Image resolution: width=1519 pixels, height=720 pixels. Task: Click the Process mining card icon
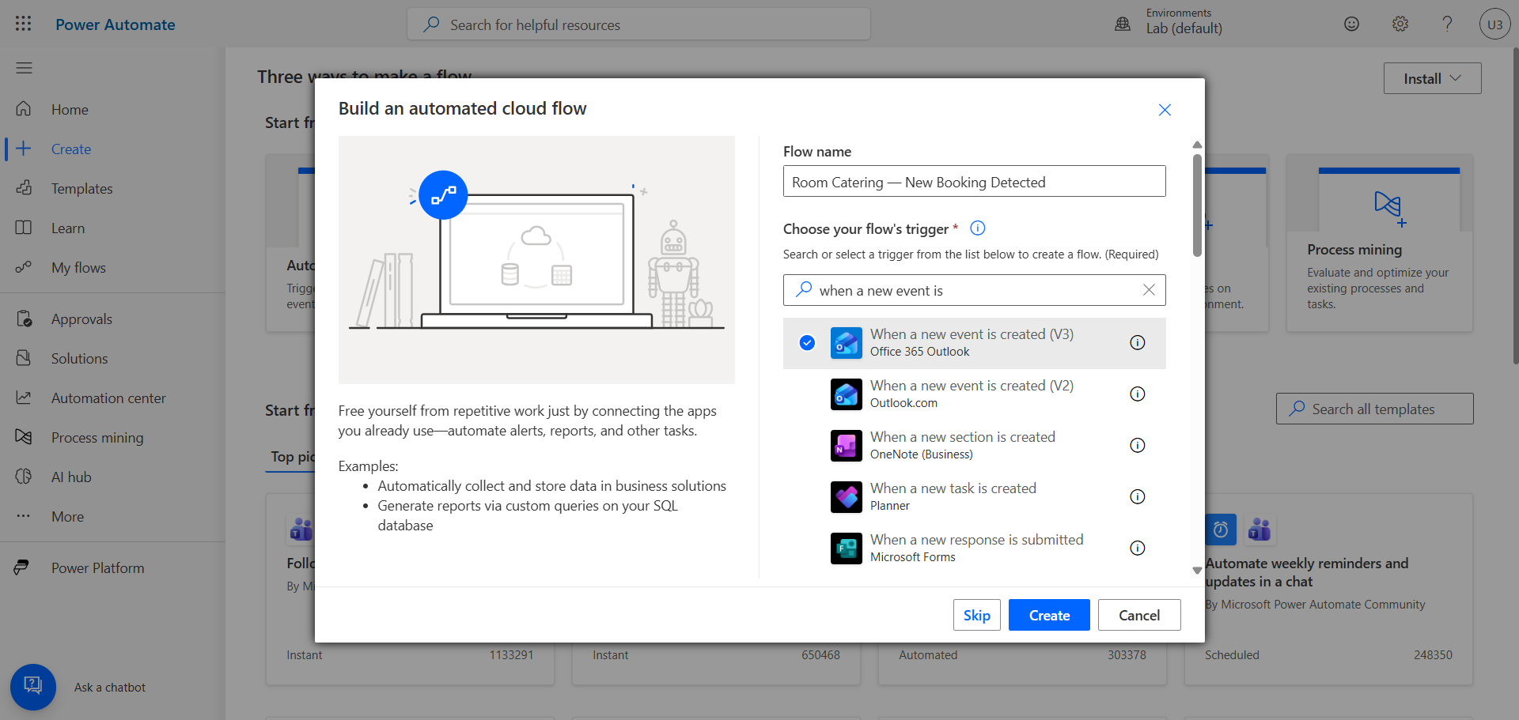[1388, 208]
